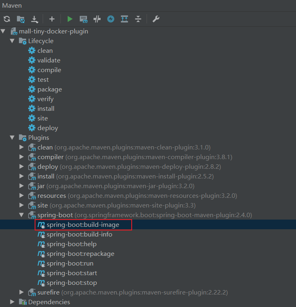This screenshot has width=296, height=307.
Task: Select the Dependencies label
Action: tap(49, 302)
